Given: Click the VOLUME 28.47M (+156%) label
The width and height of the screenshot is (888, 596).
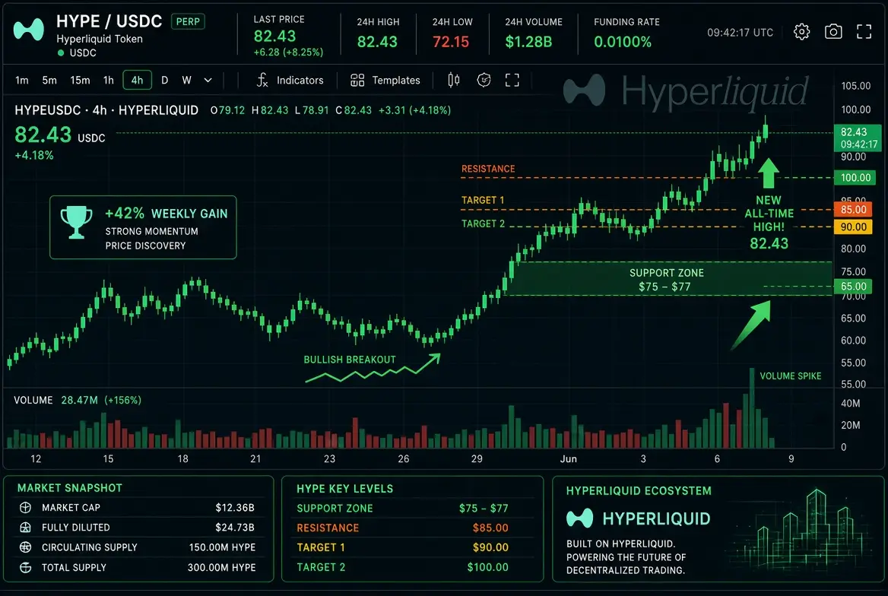Looking at the screenshot, I should click(78, 400).
